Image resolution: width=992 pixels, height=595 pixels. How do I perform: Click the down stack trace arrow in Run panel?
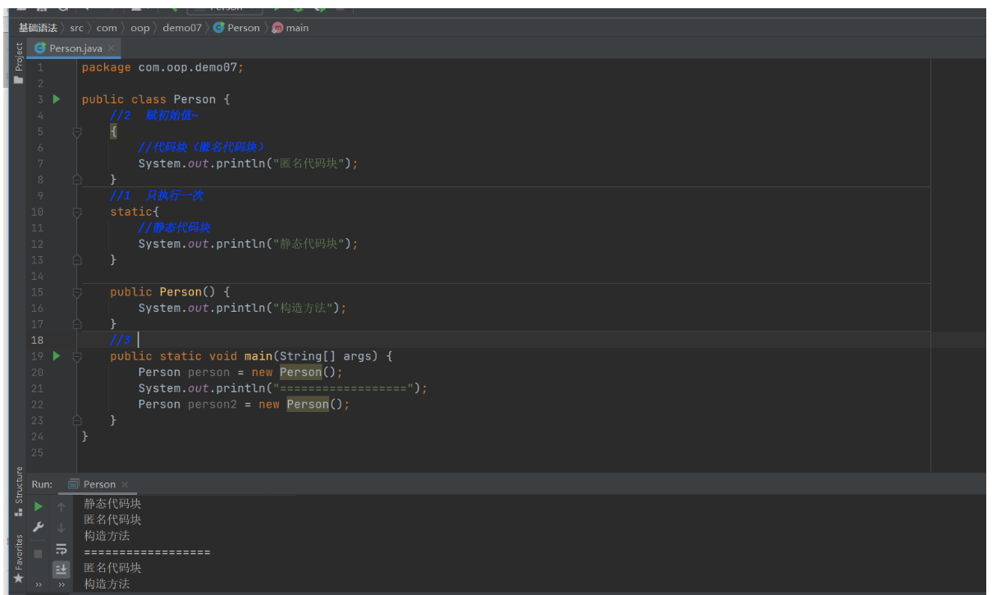[62, 528]
